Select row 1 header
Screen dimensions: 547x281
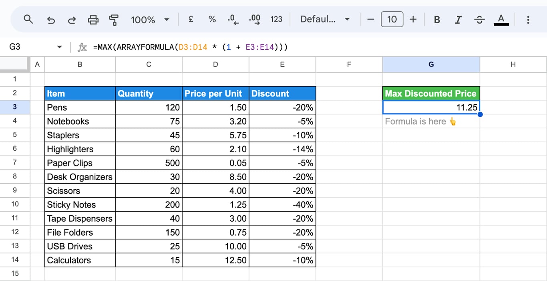15,79
